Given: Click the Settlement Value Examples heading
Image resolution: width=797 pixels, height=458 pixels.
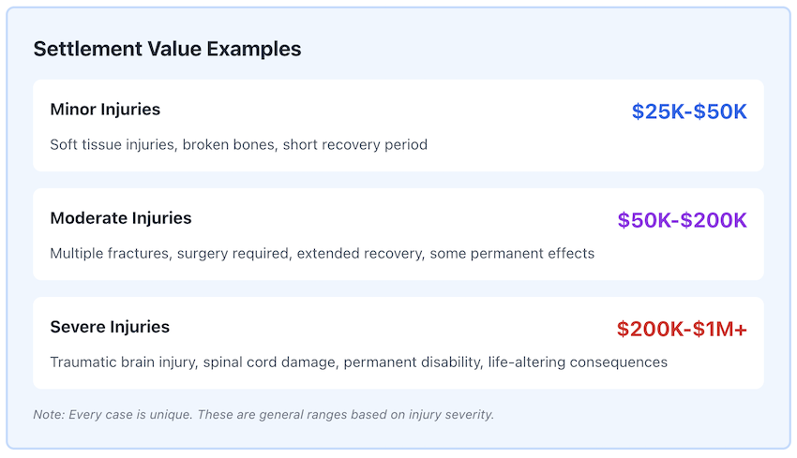Looking at the screenshot, I should point(167,50).
